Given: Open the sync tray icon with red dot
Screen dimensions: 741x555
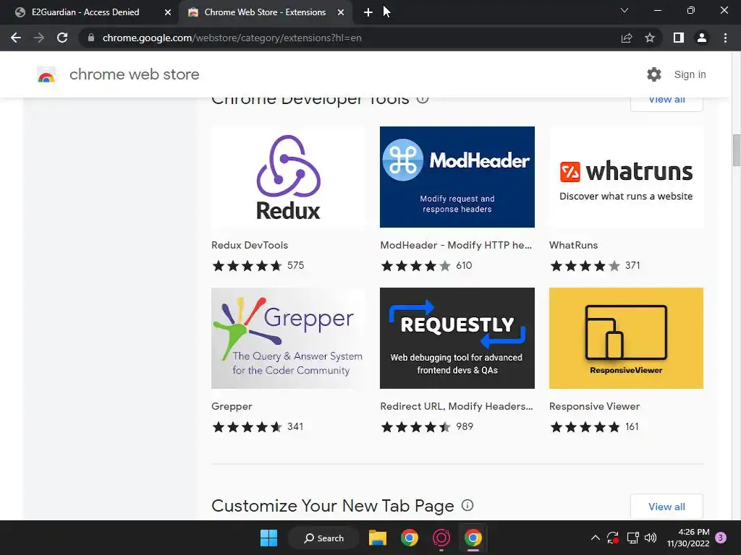Looking at the screenshot, I should point(613,538).
